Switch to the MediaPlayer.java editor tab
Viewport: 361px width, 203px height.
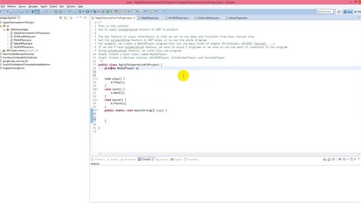(150, 17)
